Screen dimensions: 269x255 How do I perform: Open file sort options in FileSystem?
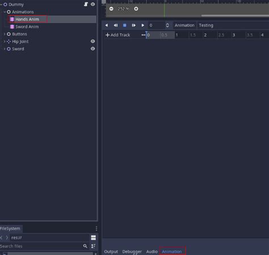[93, 246]
